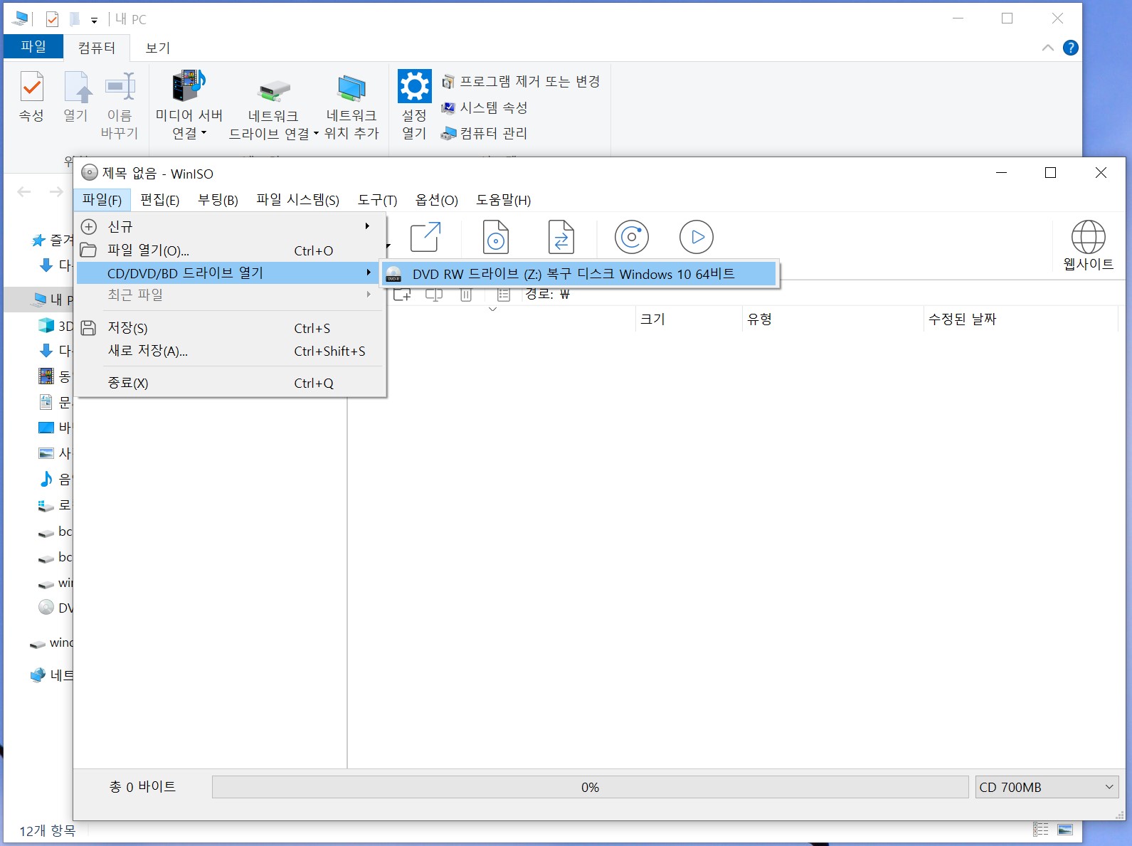The width and height of the screenshot is (1132, 846).
Task: Click 컴퓨터 관리 in Explorer ribbon
Action: click(x=485, y=133)
